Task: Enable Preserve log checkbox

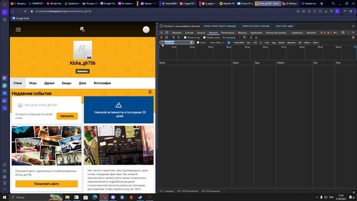Action: click(185, 37)
